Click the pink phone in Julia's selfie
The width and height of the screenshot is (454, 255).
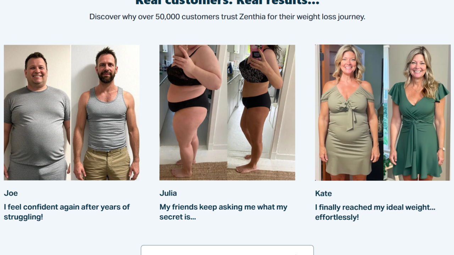coord(256,52)
